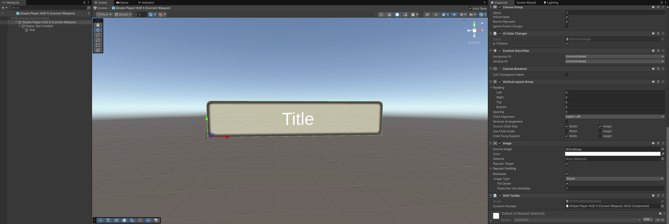Collapse Status Text Content in Hierarchy

19,26
